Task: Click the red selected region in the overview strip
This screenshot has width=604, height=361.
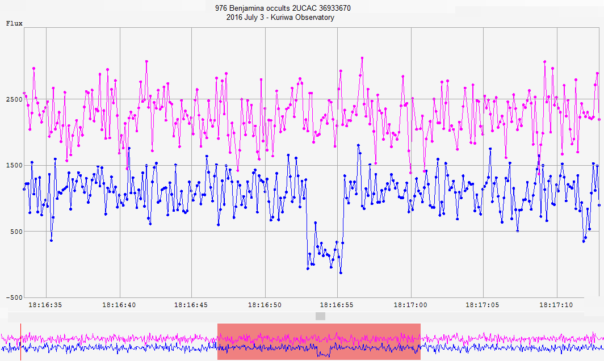Action: (x=319, y=341)
